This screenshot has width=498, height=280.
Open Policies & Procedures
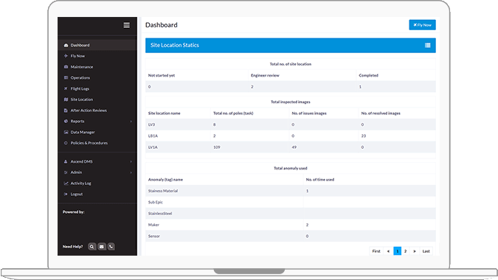pyautogui.click(x=97, y=143)
